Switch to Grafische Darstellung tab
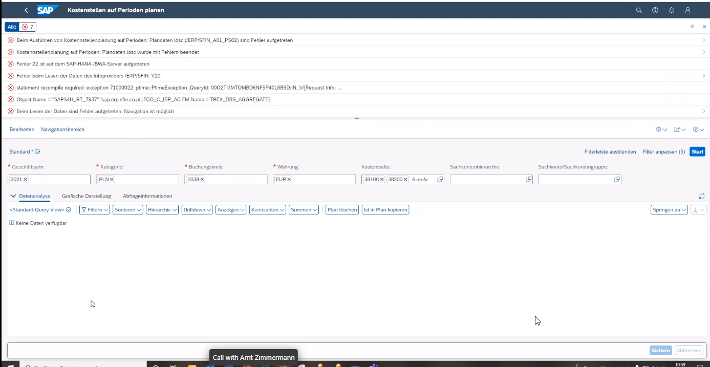Image resolution: width=710 pixels, height=367 pixels. click(x=87, y=196)
